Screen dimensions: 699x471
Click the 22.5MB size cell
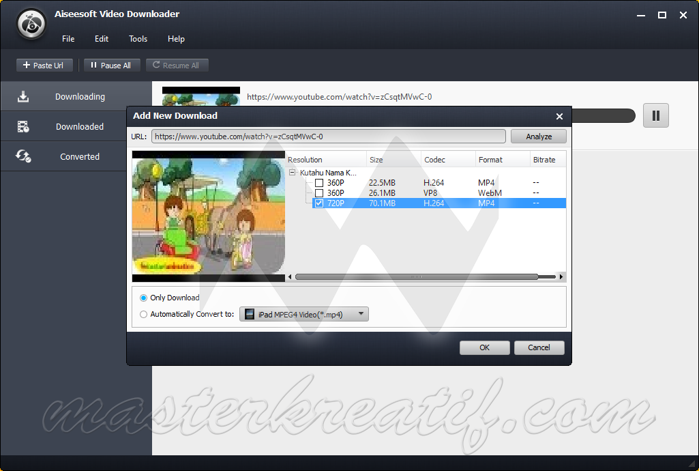(x=382, y=183)
